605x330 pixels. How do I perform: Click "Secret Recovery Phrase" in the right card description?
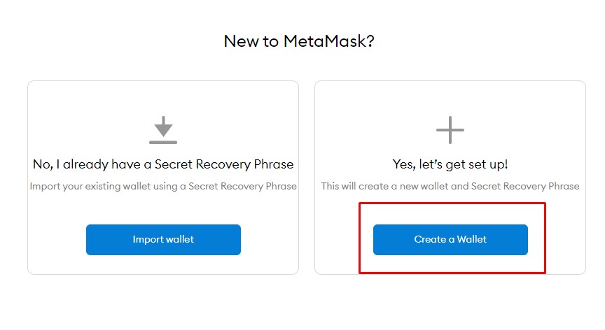pyautogui.click(x=525, y=187)
